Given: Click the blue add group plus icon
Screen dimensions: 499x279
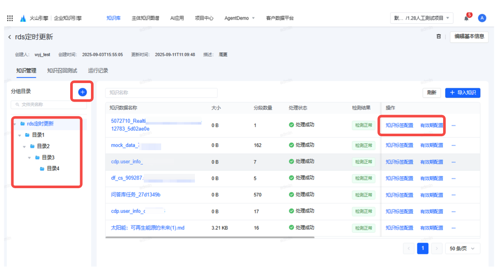Looking at the screenshot, I should pyautogui.click(x=82, y=92).
